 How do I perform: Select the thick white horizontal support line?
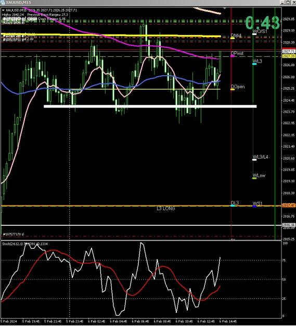click(x=150, y=106)
